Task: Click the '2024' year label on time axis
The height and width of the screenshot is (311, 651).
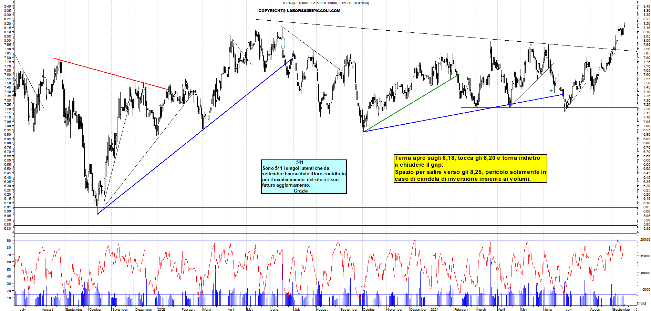Action: pos(434,309)
